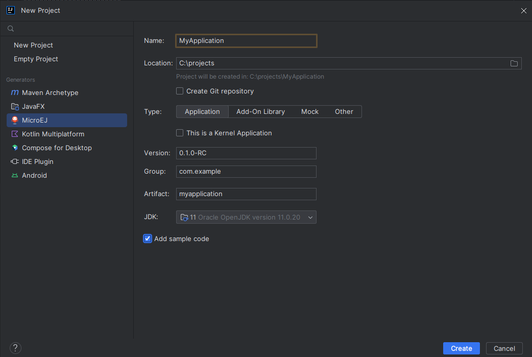
Task: Select New Project in the sidebar
Action: click(33, 45)
